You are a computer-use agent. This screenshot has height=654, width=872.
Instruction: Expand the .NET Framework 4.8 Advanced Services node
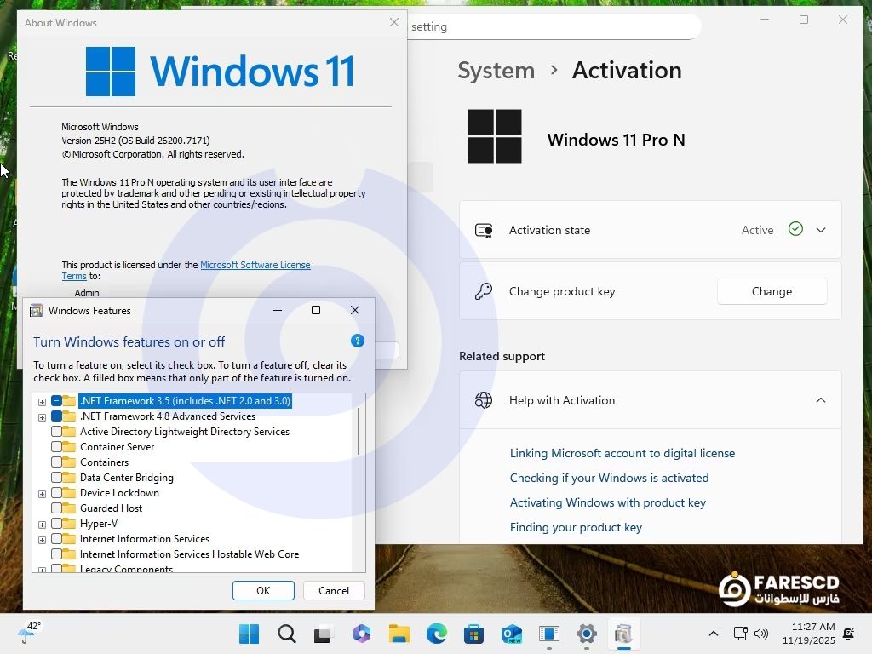click(42, 416)
